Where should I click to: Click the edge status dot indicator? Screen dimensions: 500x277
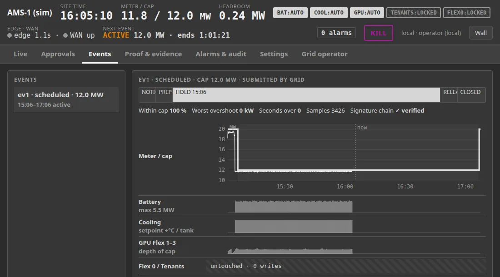click(x=10, y=35)
